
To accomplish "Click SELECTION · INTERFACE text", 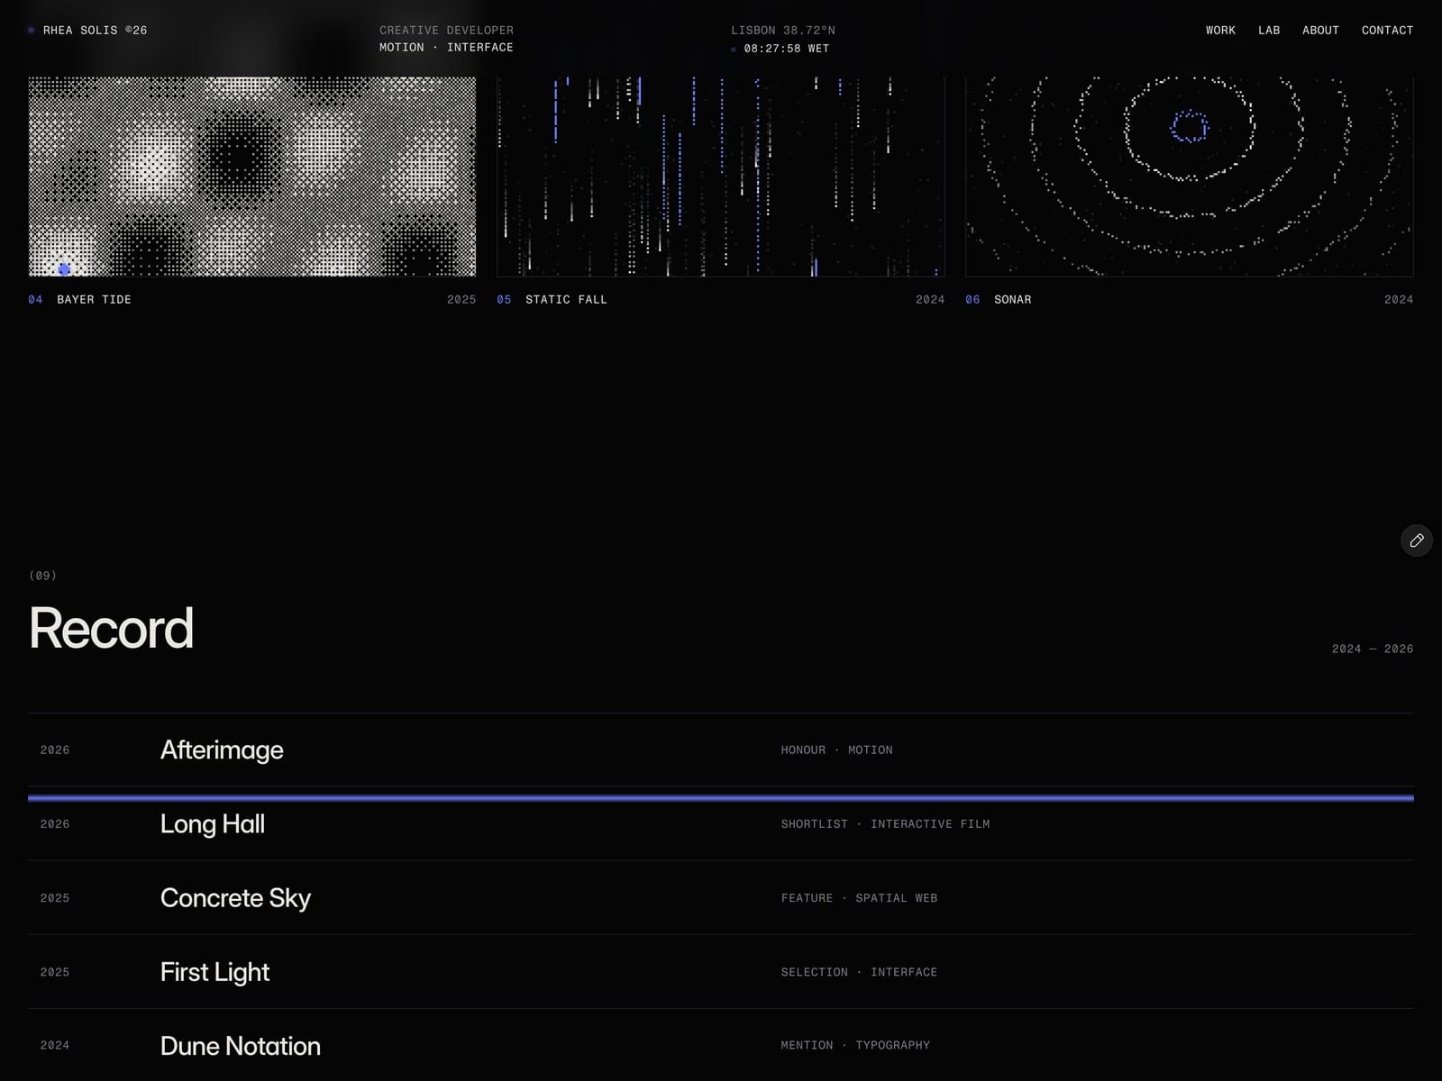I will [x=859, y=972].
